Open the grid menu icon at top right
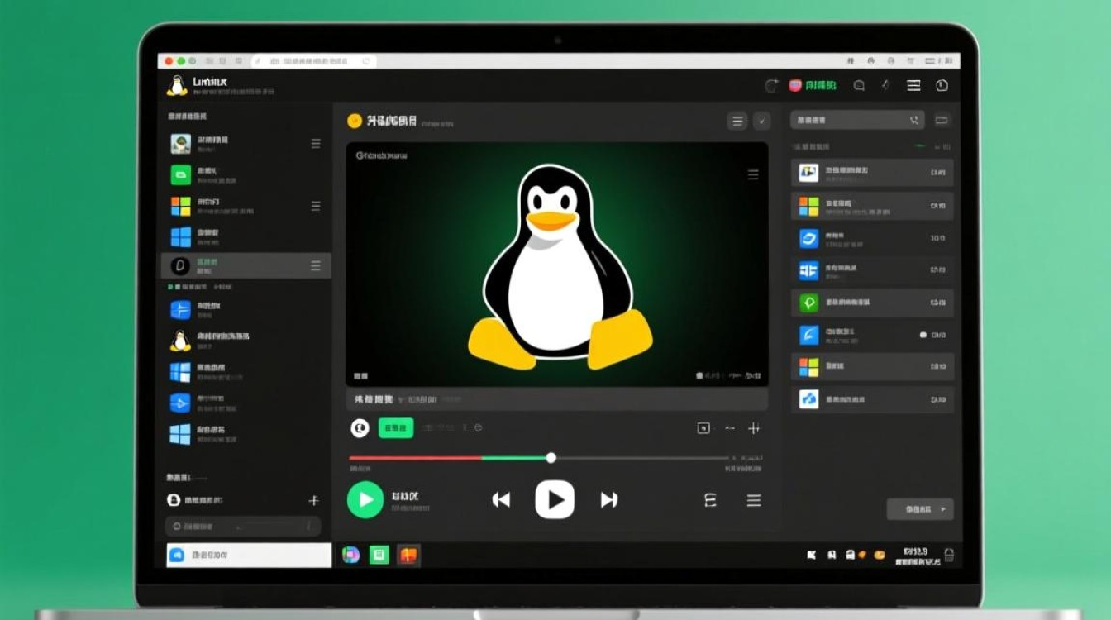 (913, 85)
